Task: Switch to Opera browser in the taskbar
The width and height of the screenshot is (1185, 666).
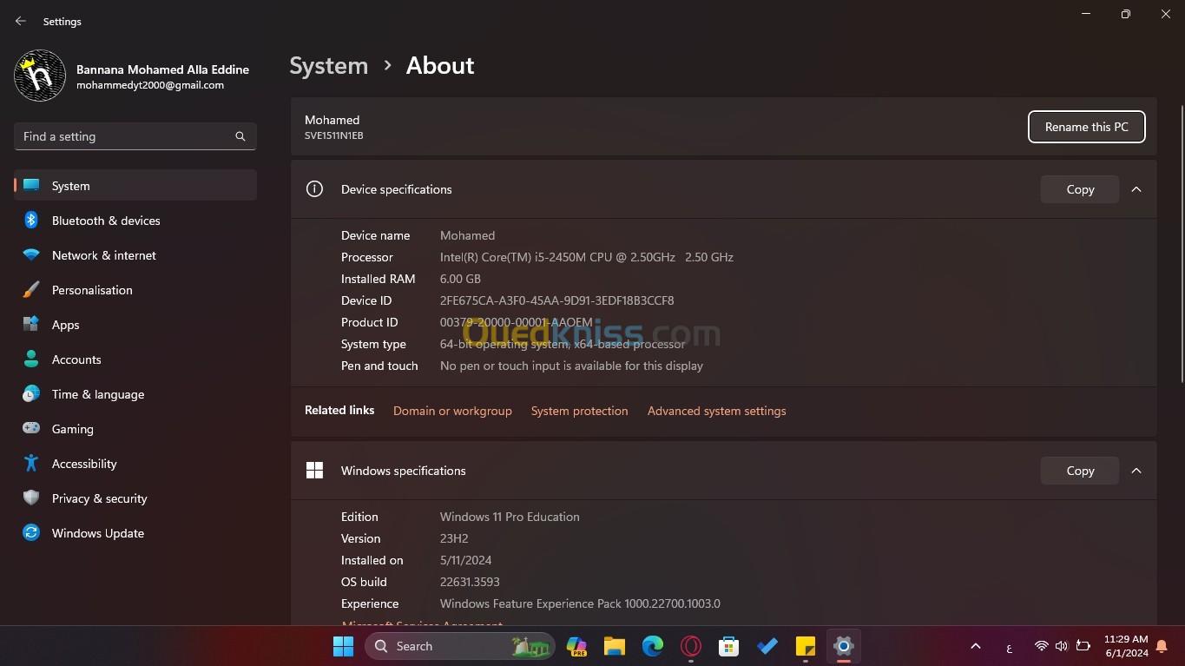Action: [691, 646]
